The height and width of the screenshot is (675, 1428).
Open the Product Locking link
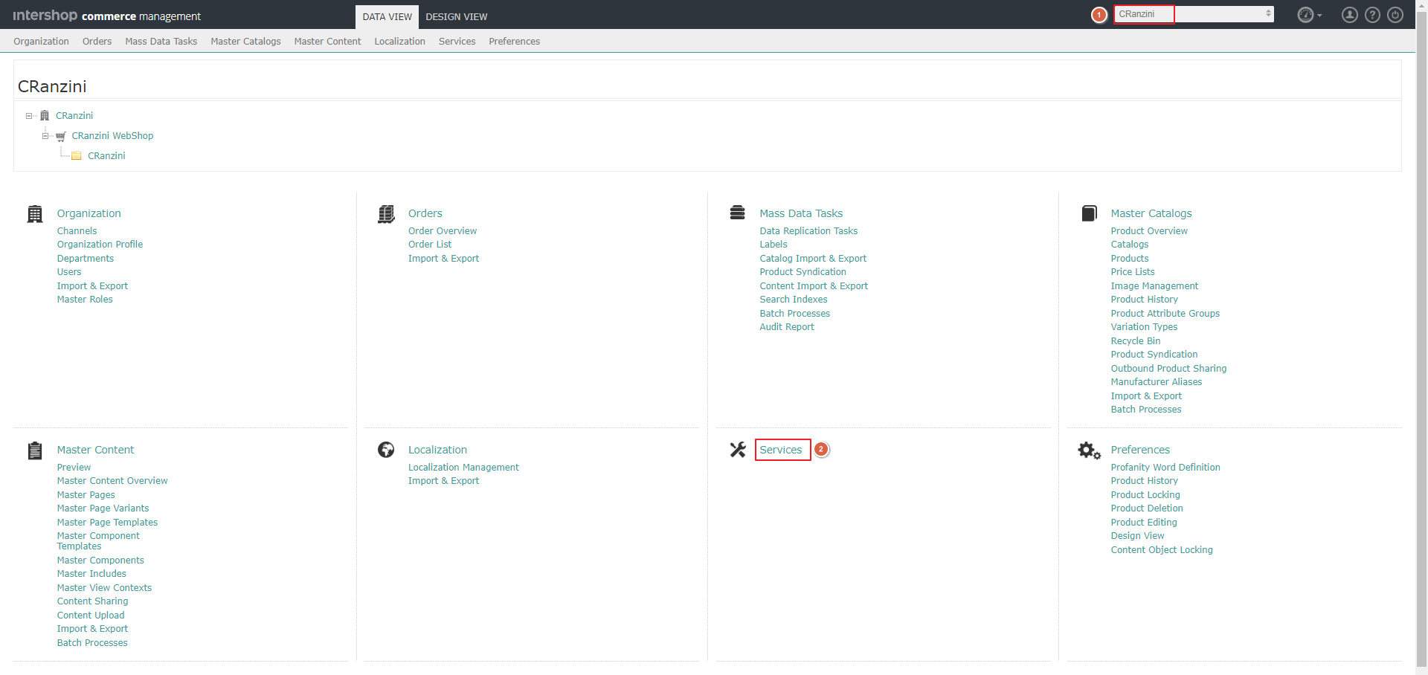[x=1145, y=495]
